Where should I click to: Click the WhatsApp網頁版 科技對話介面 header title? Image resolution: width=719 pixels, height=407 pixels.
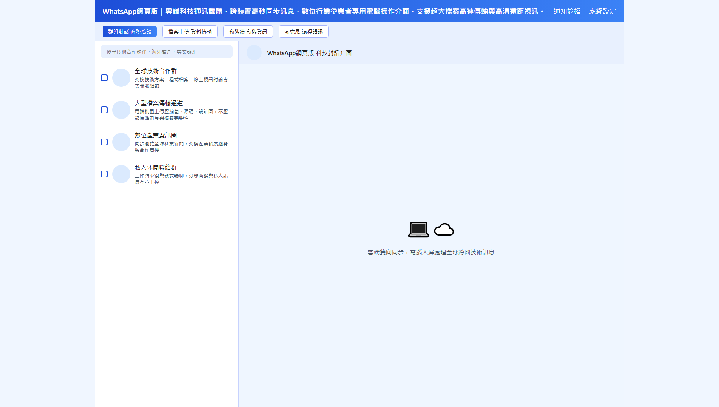click(x=309, y=53)
